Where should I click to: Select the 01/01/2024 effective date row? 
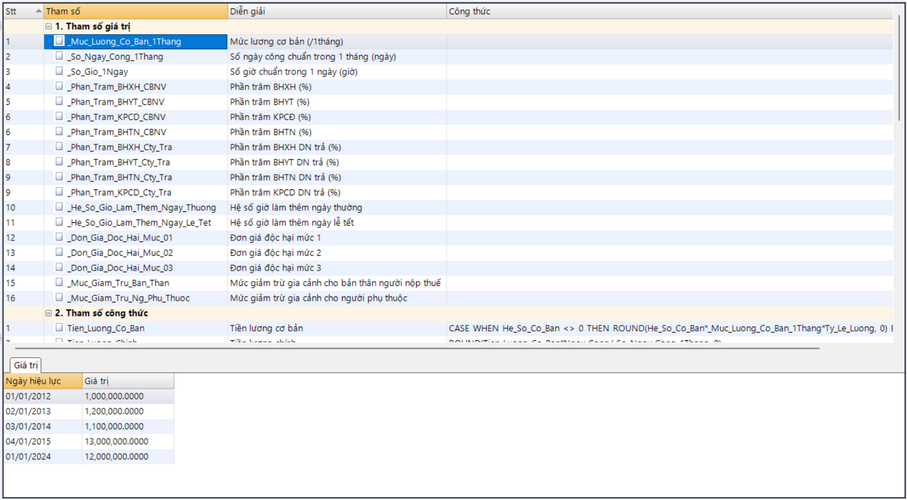pyautogui.click(x=28, y=456)
